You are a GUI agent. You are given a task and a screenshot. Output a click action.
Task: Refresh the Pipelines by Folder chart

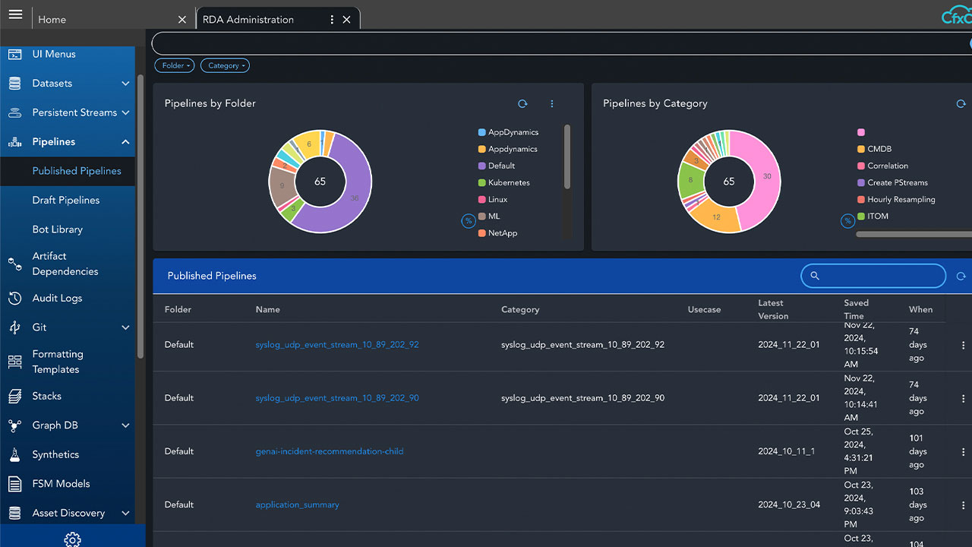click(522, 104)
